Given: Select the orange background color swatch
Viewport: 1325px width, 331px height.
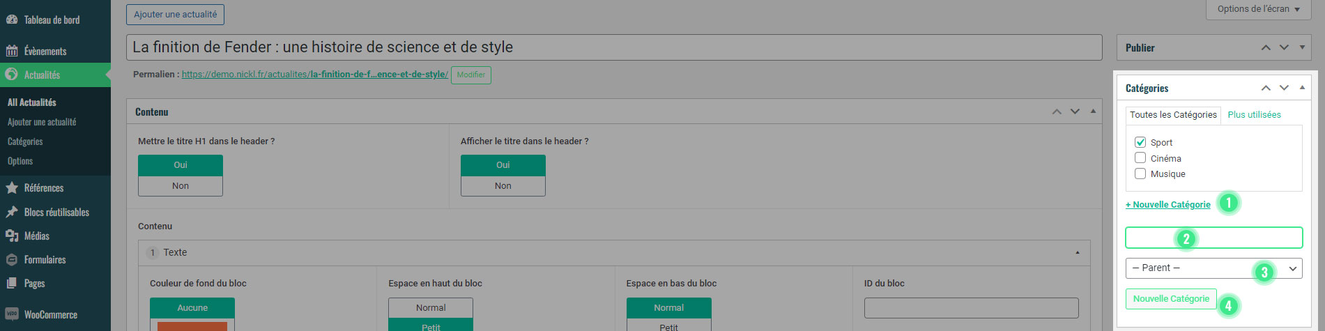Looking at the screenshot, I should [x=192, y=326].
